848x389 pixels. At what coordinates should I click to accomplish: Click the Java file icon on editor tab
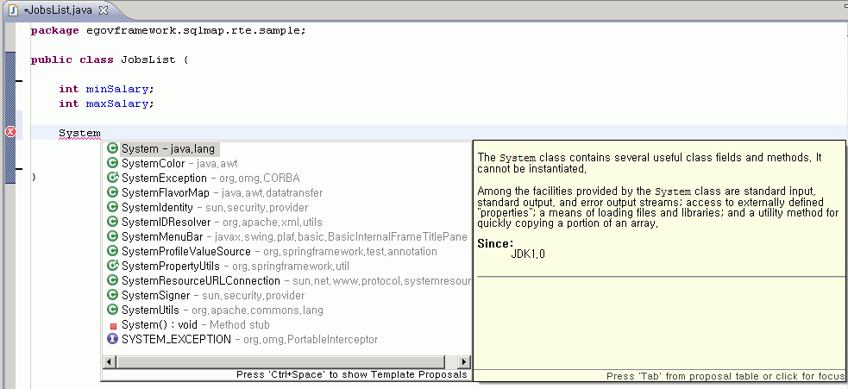[13, 9]
